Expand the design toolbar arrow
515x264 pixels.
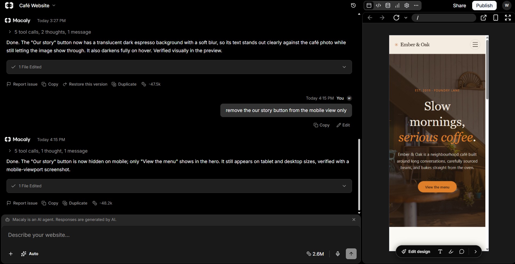pos(476,252)
